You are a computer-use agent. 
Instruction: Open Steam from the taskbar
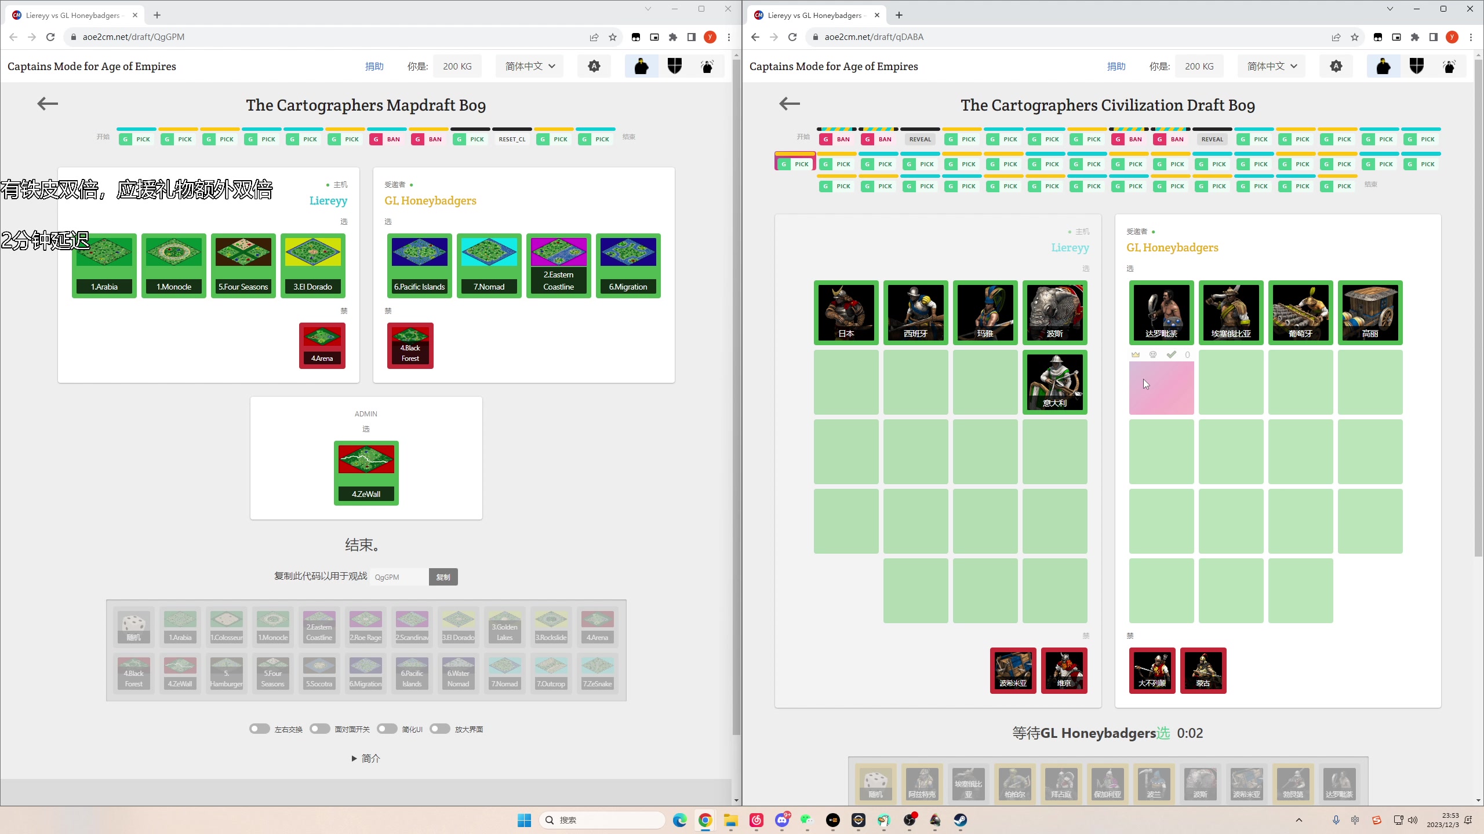(961, 820)
